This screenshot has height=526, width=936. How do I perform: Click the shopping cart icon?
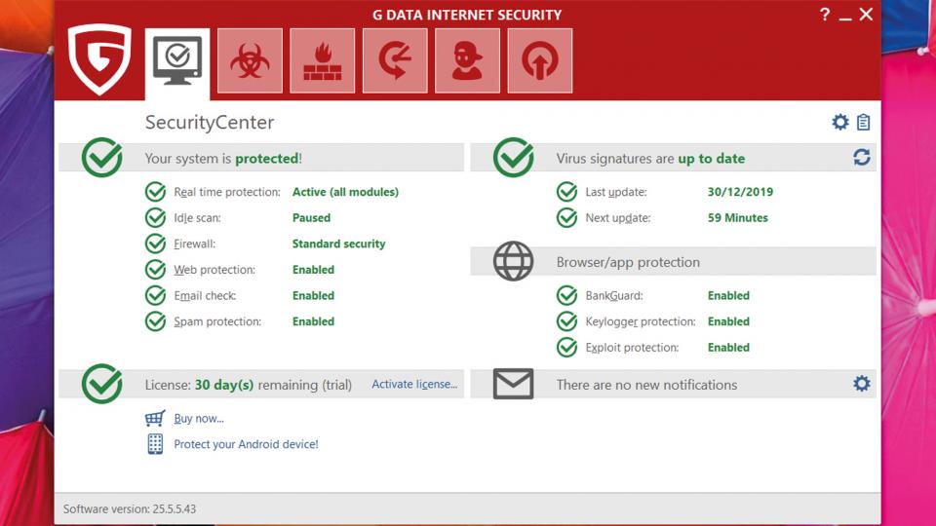(x=155, y=418)
